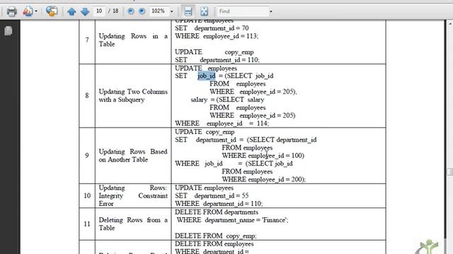Click 'UPDATE copy_emp' line in row 9
The width and height of the screenshot is (453, 254).
point(205,132)
